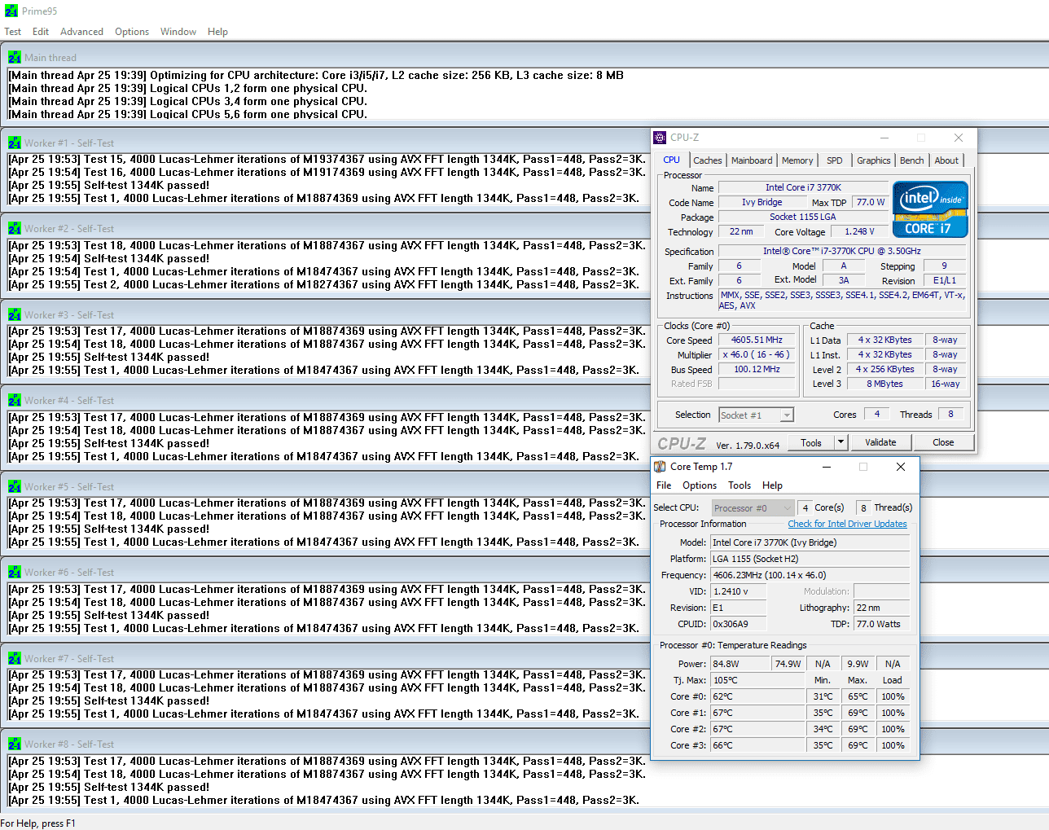Click the Tj. Max 105°C value

[757, 681]
